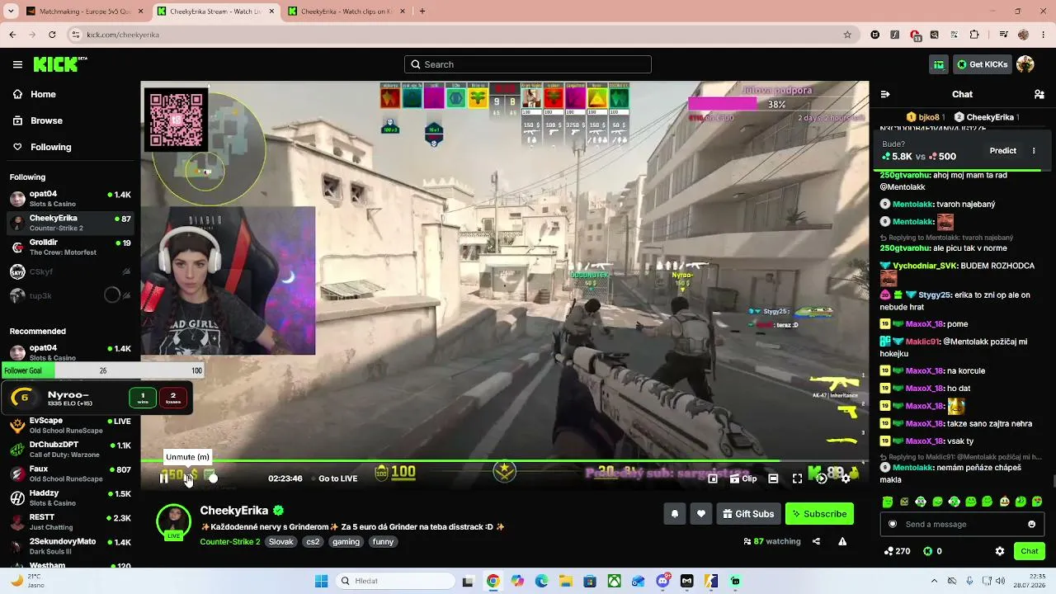1056x594 pixels.
Task: Open the Counter-Strike 2 category link
Action: [x=230, y=542]
